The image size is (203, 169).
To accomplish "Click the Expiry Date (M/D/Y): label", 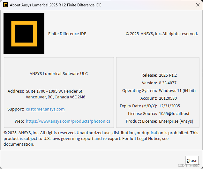I will (x=139, y=106).
